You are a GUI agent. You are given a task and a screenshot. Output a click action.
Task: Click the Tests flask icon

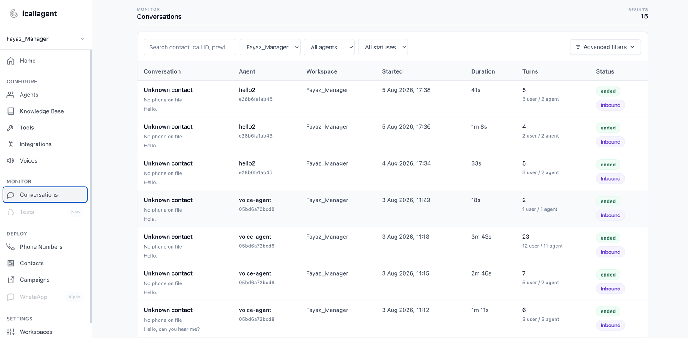[11, 212]
